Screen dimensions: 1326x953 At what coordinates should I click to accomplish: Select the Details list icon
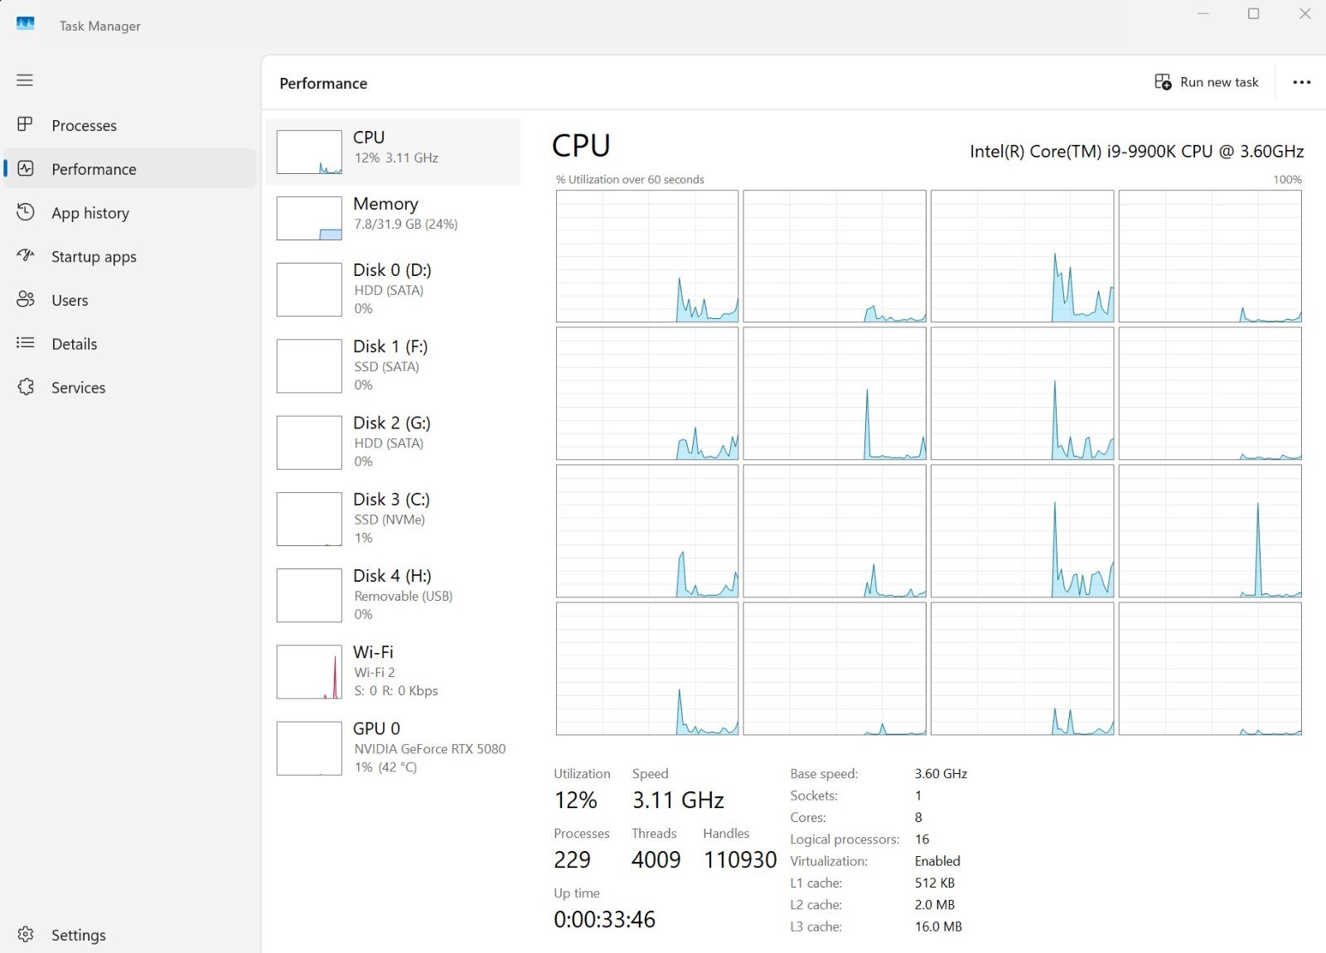pyautogui.click(x=26, y=343)
